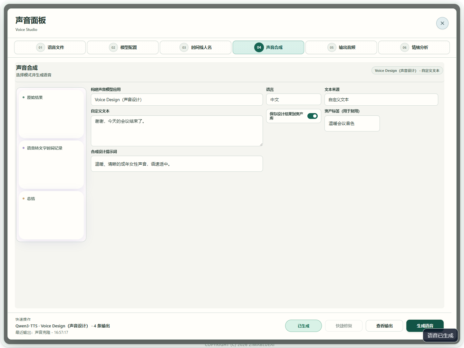Toggle 保存设计结果到资产库 switch

(313, 116)
